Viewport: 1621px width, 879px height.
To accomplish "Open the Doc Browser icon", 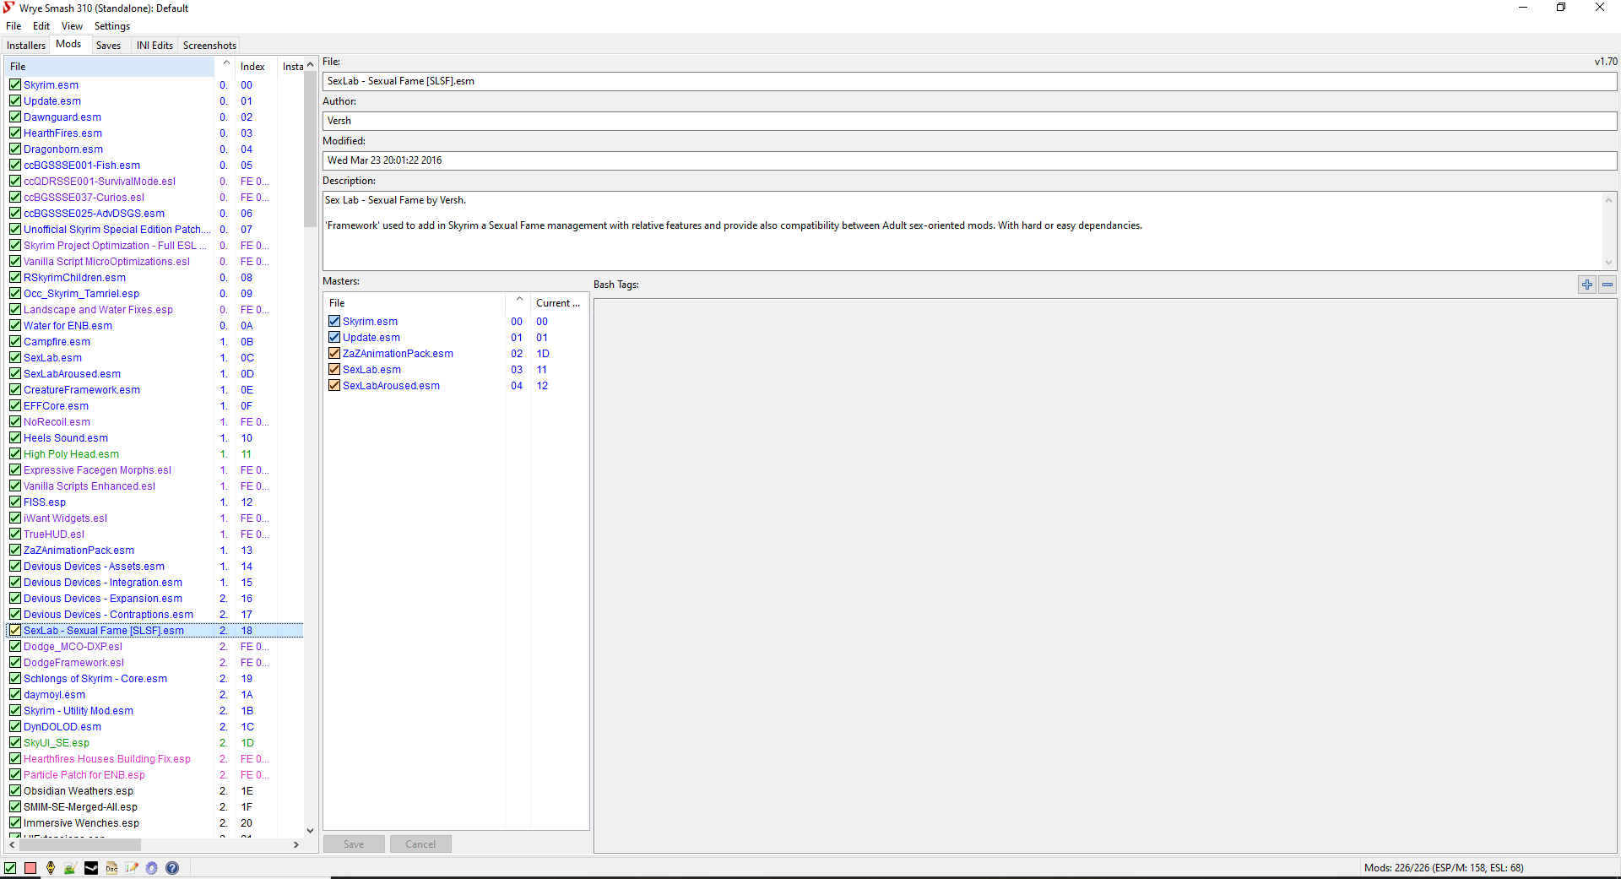I will tap(111, 868).
